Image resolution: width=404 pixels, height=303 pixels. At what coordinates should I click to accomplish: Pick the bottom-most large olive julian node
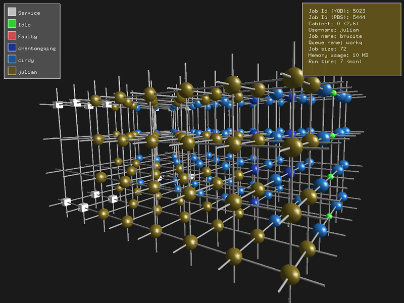[x=290, y=274]
